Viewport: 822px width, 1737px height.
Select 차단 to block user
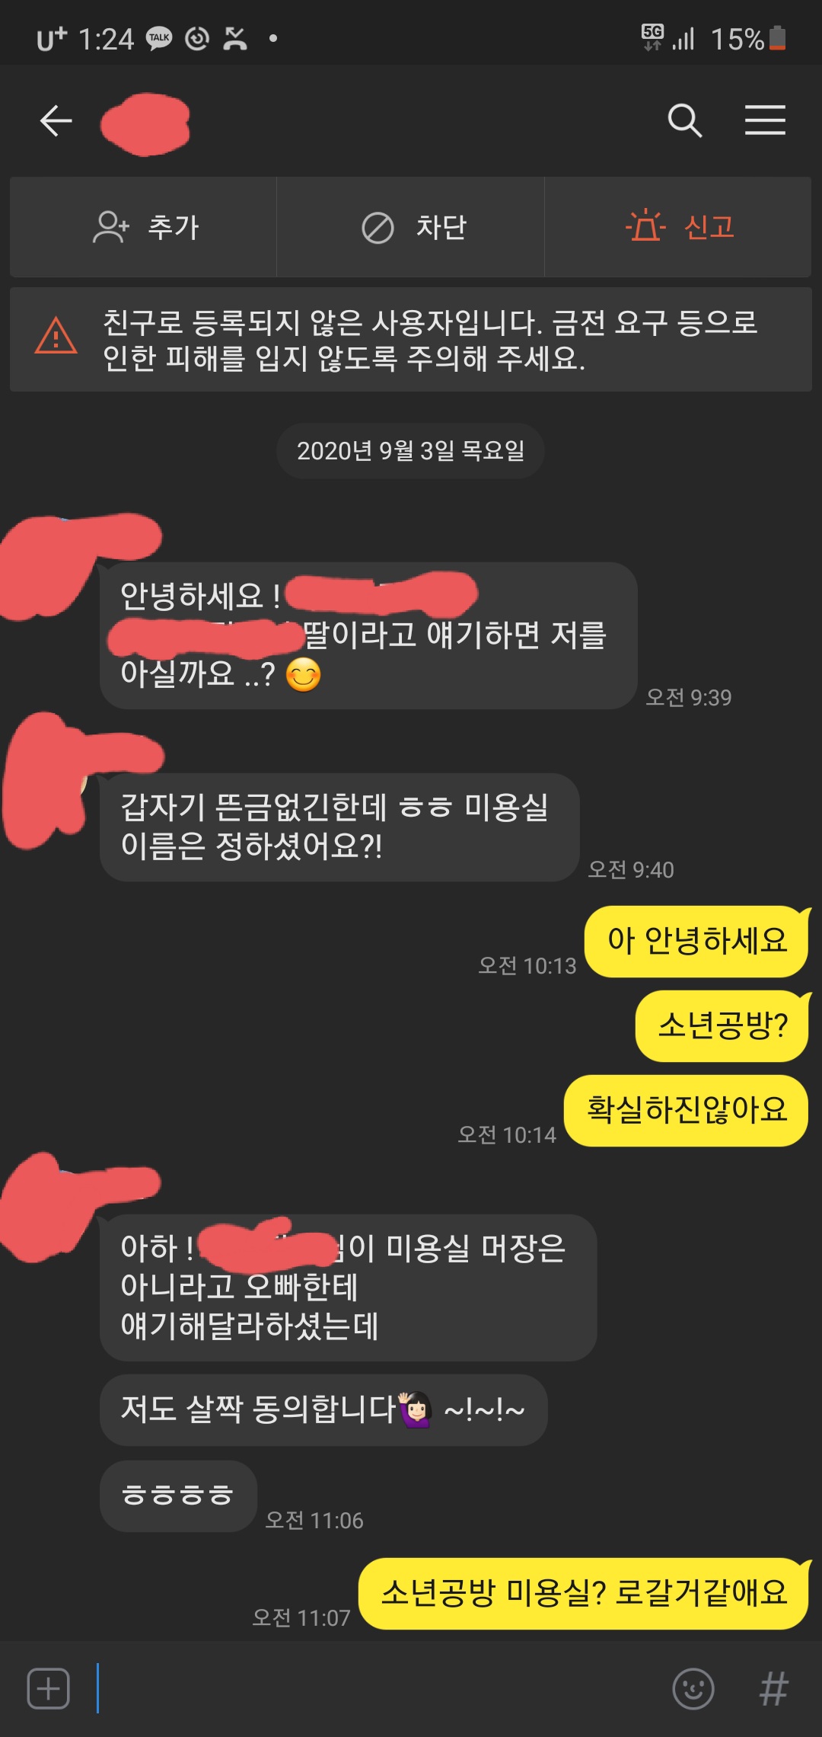pos(441,227)
